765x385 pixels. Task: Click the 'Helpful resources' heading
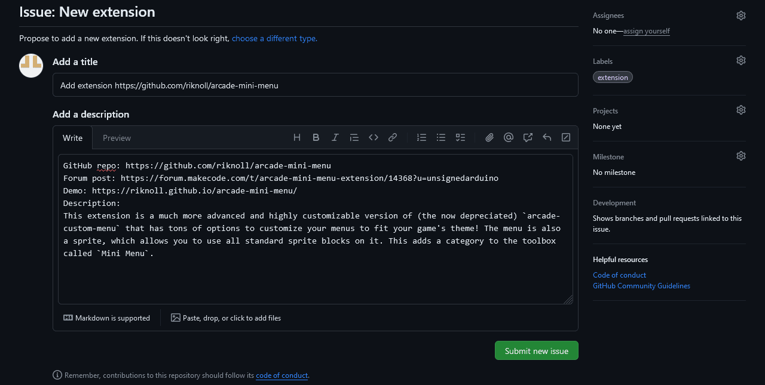pos(620,260)
